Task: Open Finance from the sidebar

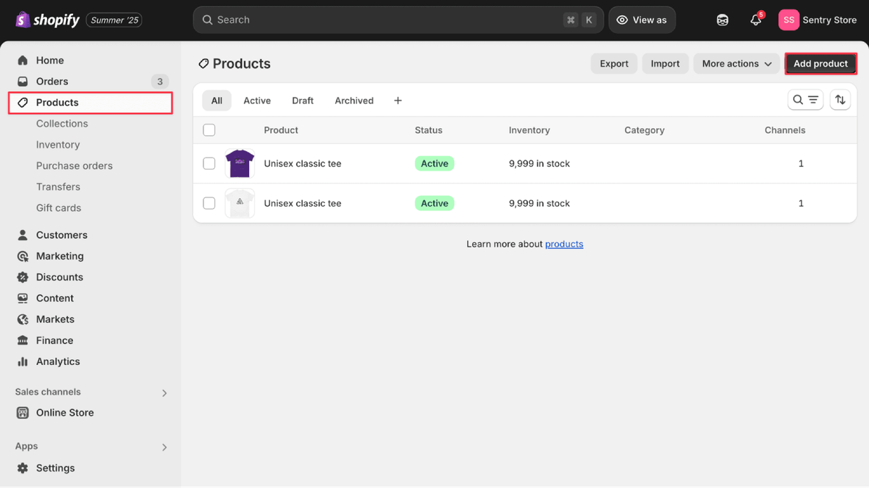Action: (x=55, y=340)
